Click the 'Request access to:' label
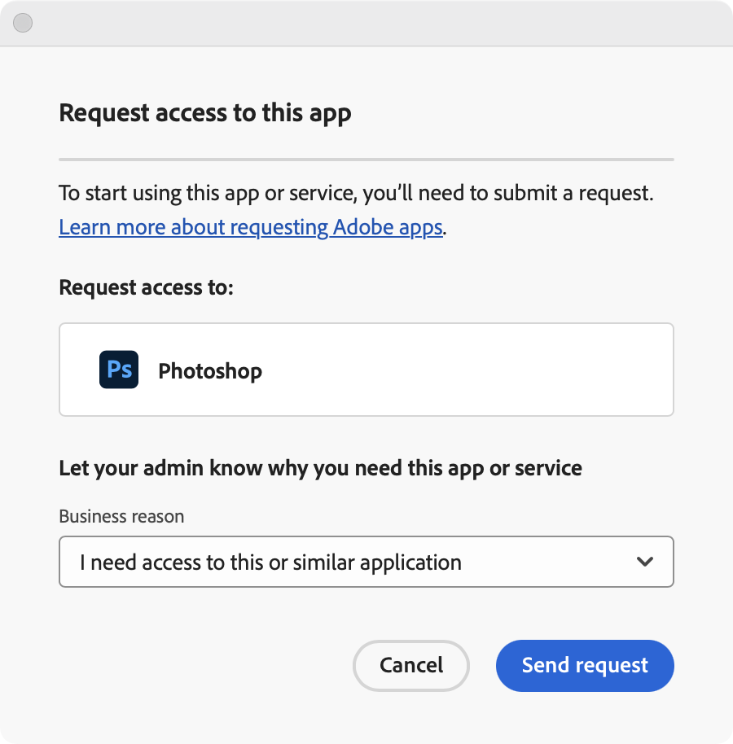Viewport: 733px width, 744px height. [x=146, y=287]
